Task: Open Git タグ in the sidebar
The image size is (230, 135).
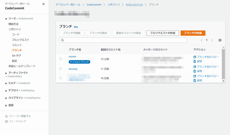Action: click(16, 56)
